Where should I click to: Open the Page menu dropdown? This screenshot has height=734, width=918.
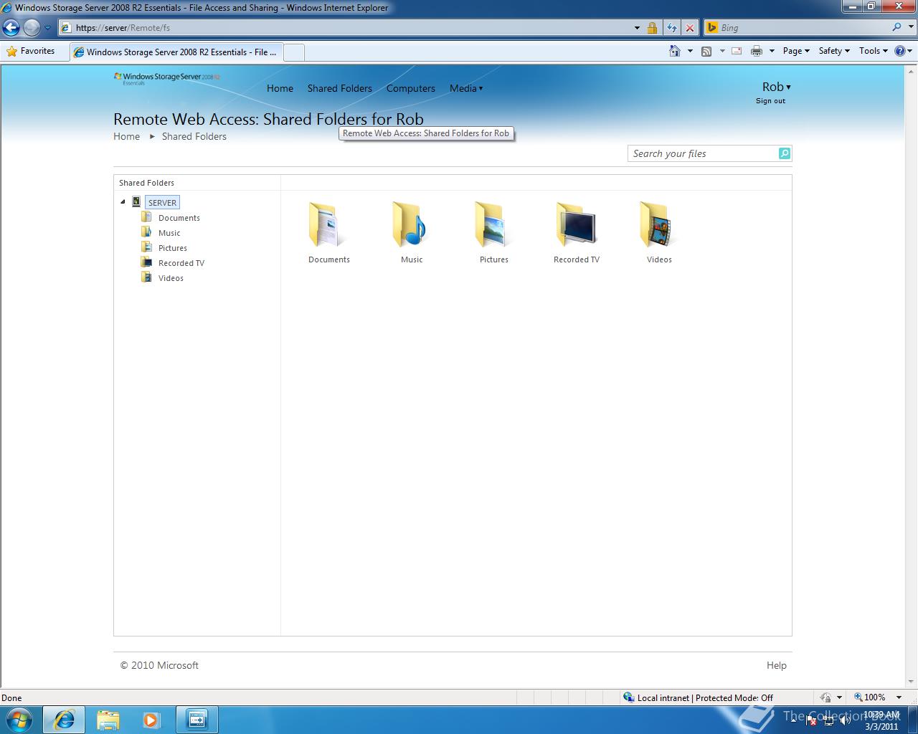(796, 51)
